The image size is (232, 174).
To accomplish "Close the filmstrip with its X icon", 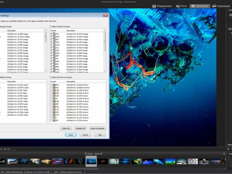I will tap(224, 154).
